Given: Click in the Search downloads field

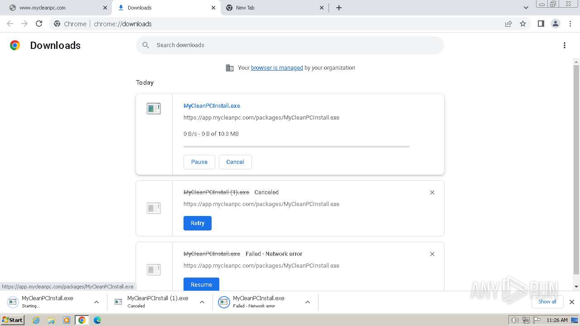Looking at the screenshot, I should coord(290,45).
